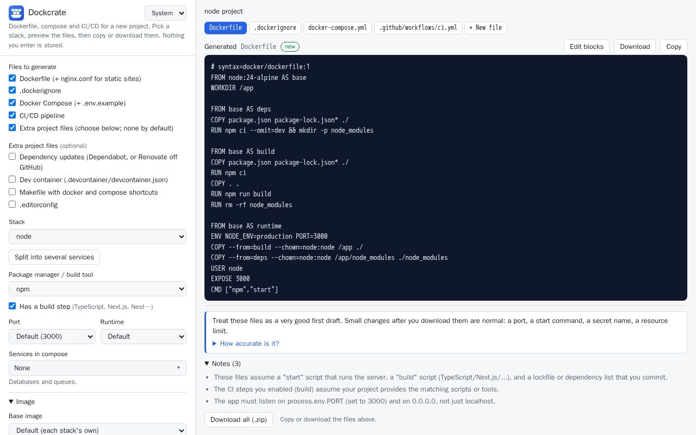696x435 pixels.
Task: Click the 'RUN rm -rf node_modules' line
Action: click(x=252, y=205)
